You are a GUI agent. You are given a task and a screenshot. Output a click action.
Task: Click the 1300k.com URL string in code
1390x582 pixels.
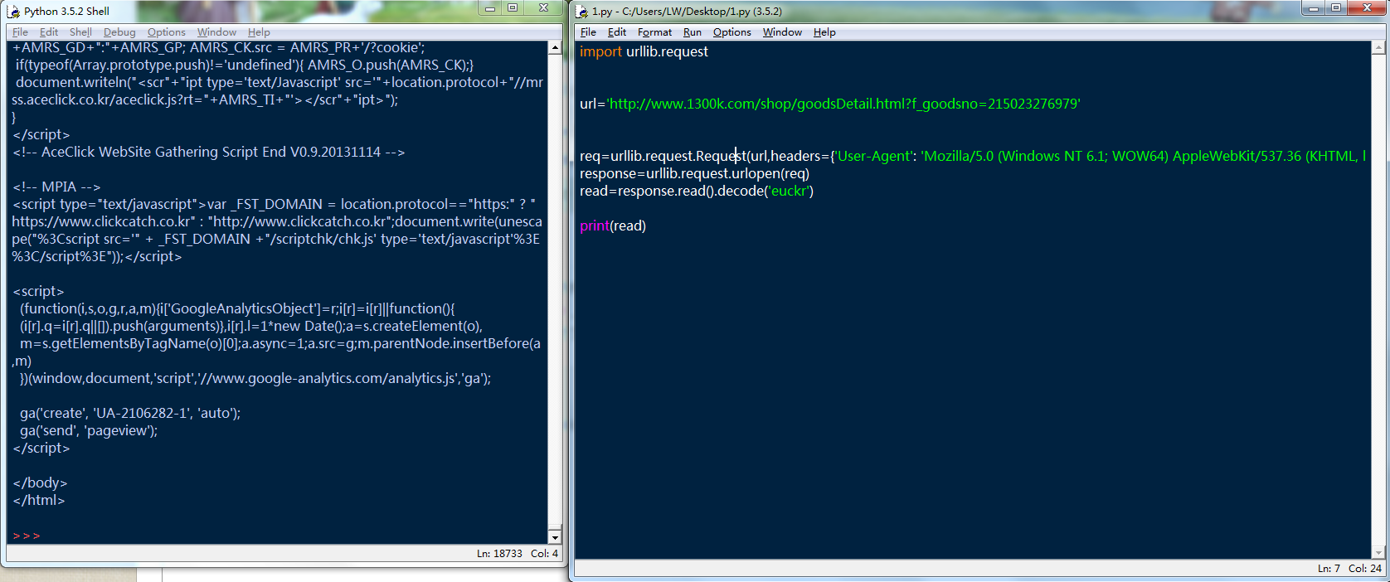[x=843, y=104]
